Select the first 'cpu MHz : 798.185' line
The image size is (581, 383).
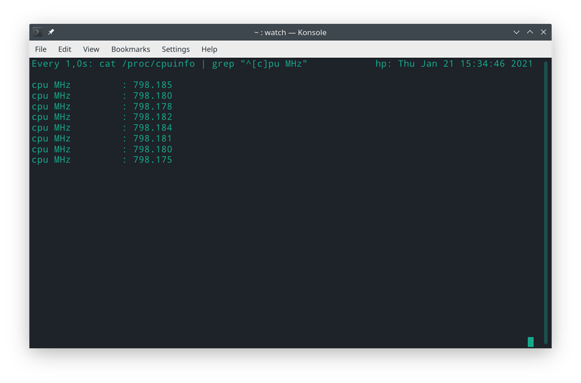point(102,85)
